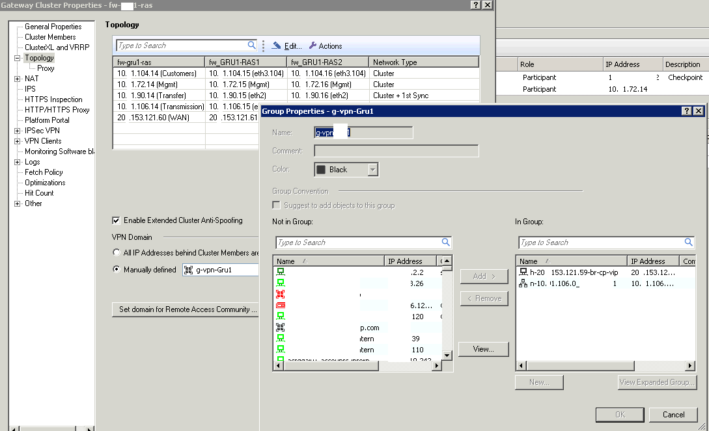
Task: Select All IP Addresses behind Cluster Members radio
Action: point(116,252)
